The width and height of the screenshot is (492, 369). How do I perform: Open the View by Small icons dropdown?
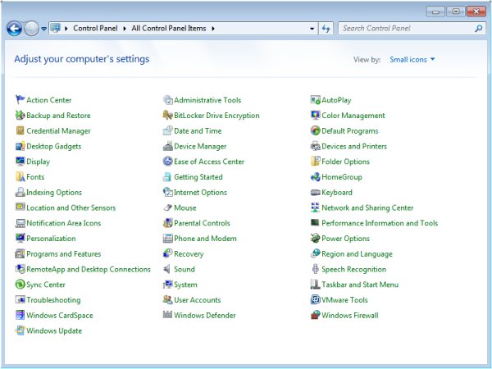pos(412,59)
